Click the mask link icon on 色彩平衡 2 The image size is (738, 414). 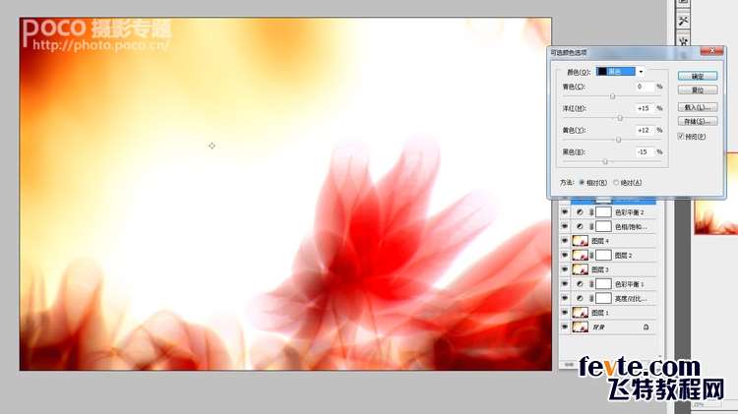(591, 212)
